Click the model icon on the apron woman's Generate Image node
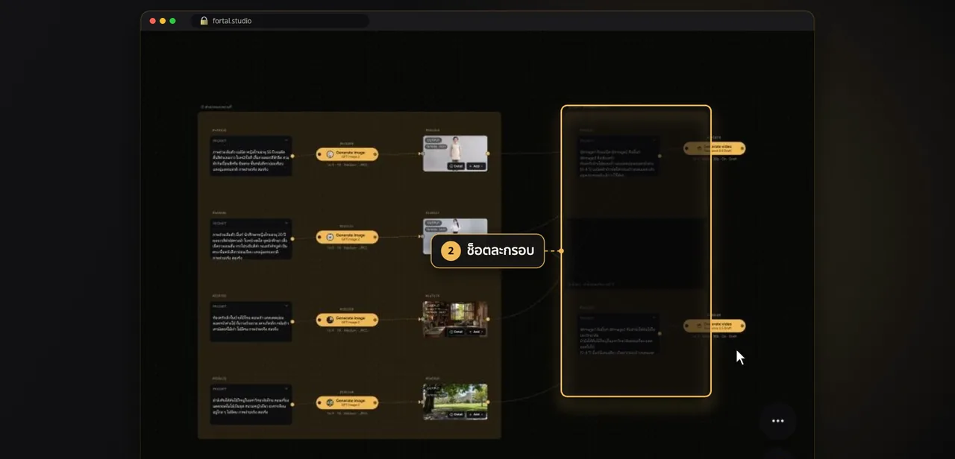Image resolution: width=955 pixels, height=459 pixels. point(330,154)
